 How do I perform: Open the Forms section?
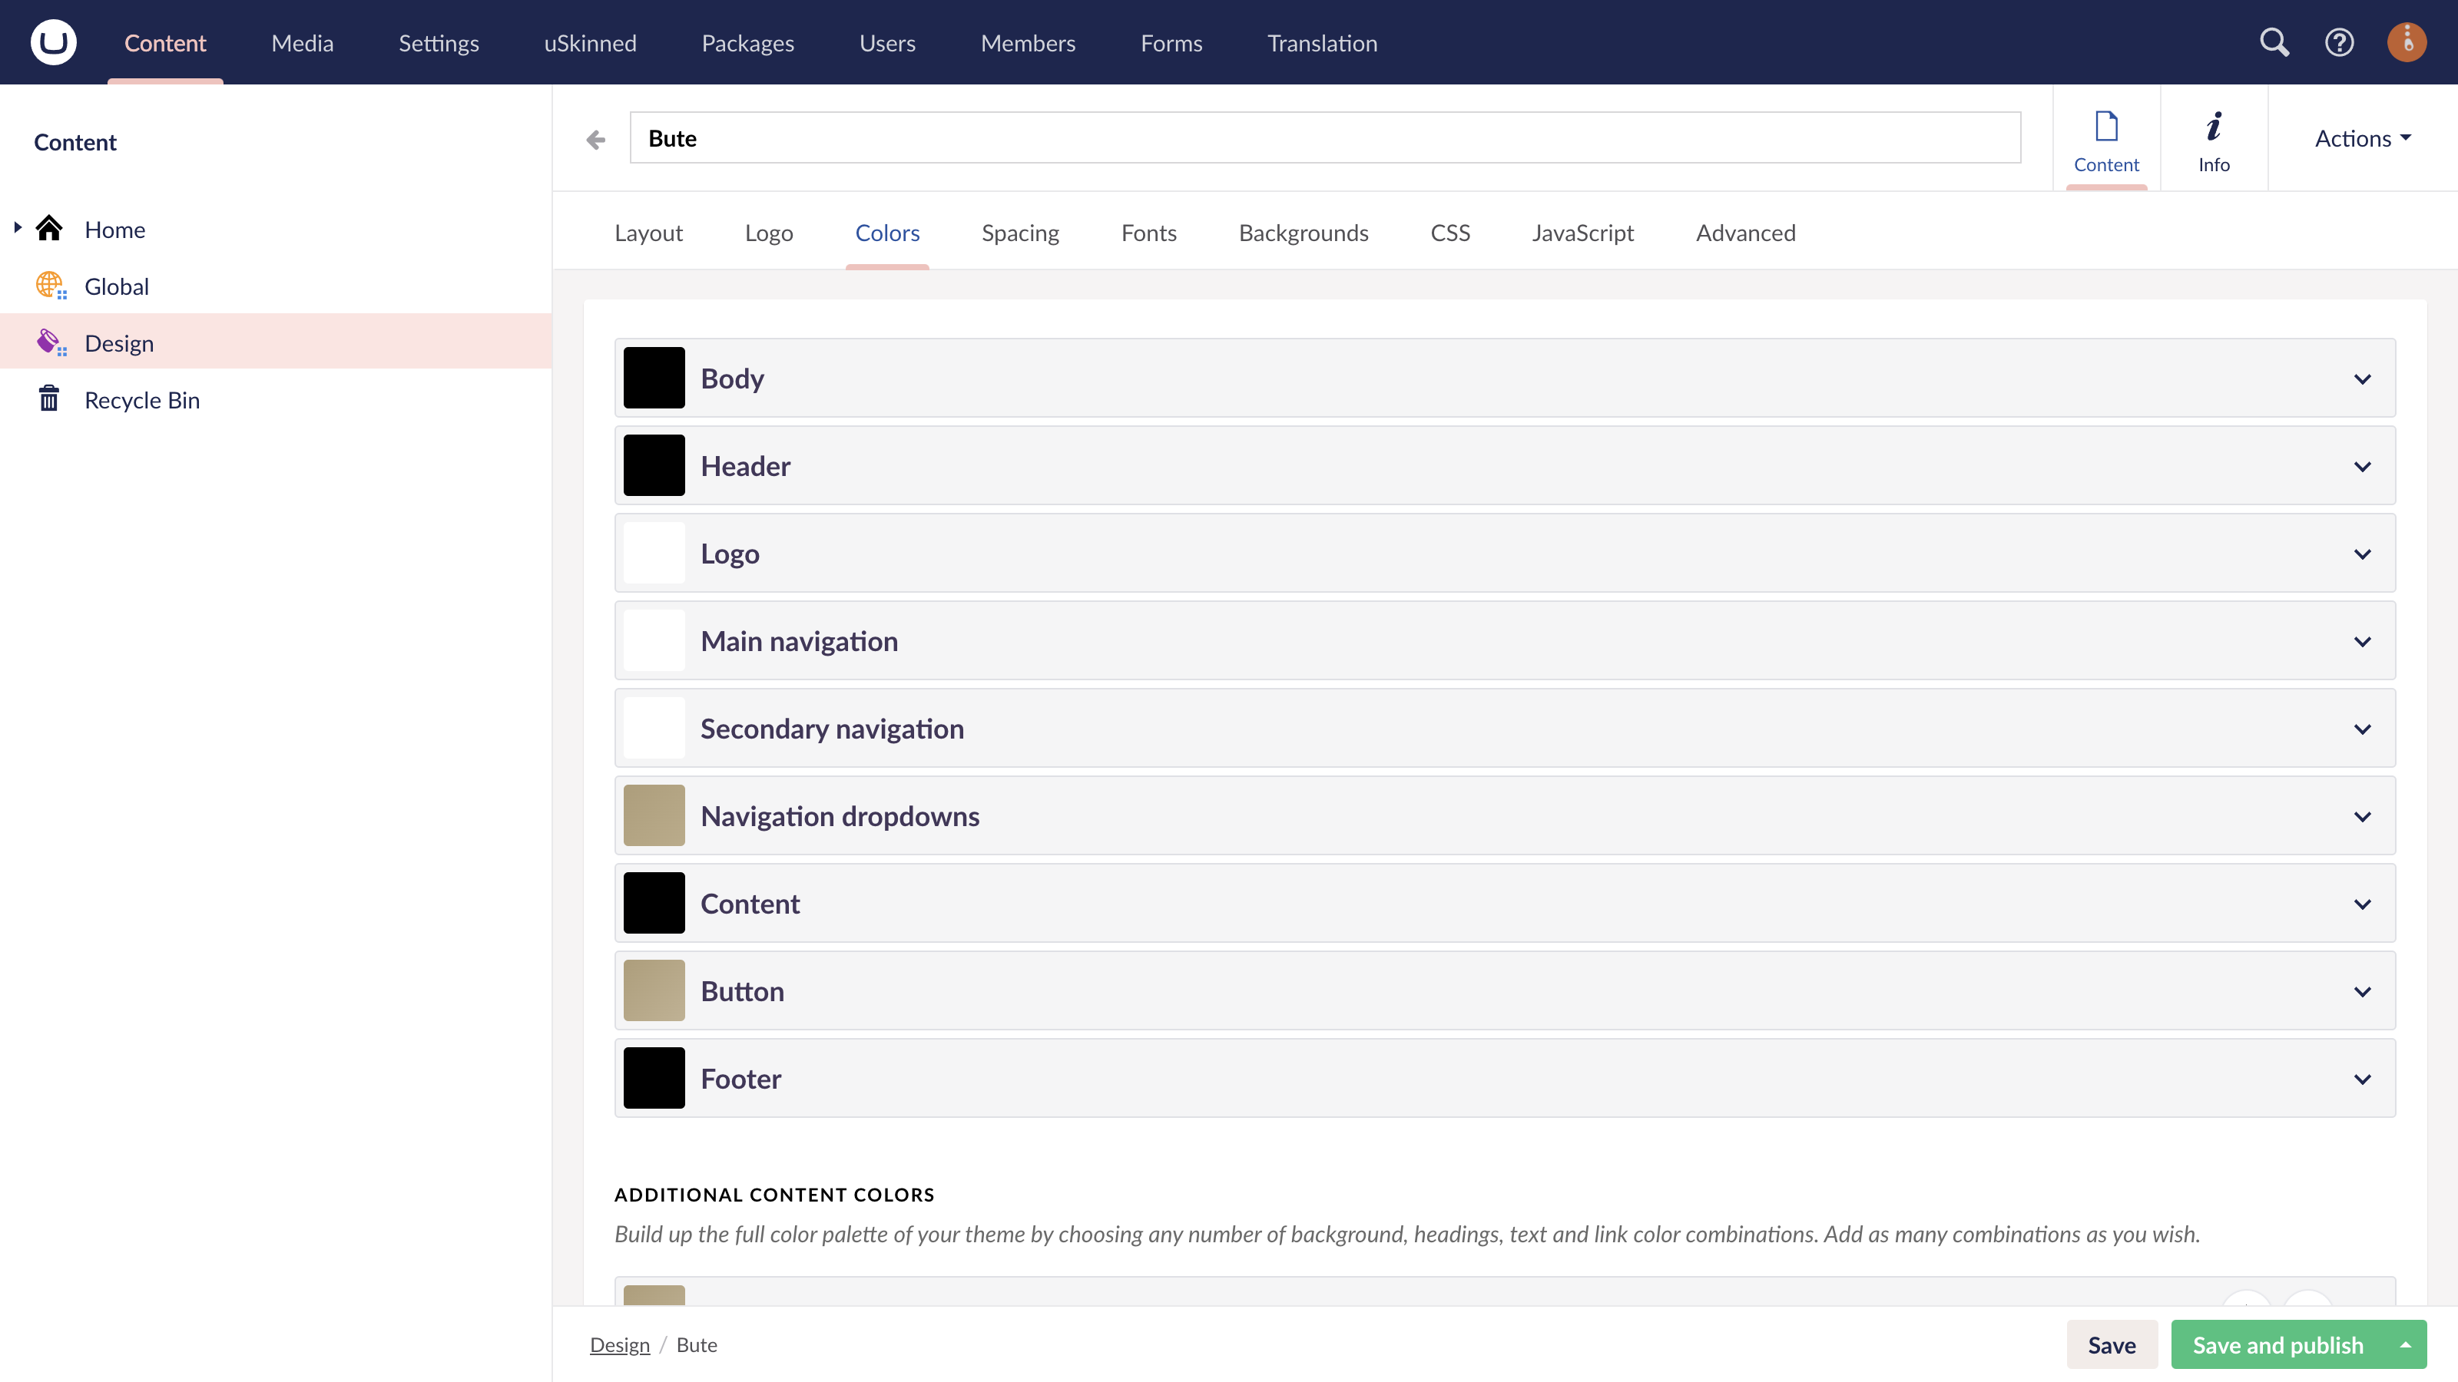1171,43
